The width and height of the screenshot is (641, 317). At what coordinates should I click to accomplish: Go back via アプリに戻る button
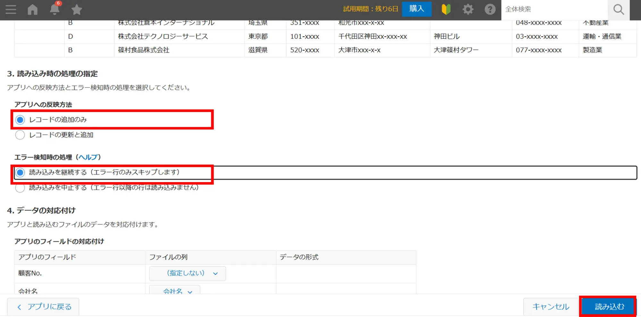pos(43,307)
